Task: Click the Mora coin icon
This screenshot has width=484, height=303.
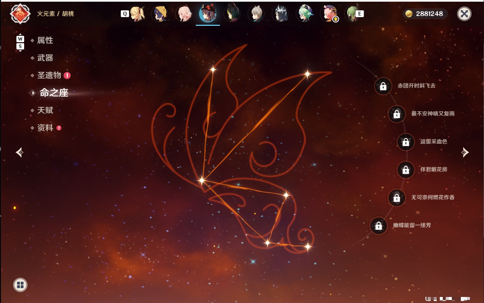Action: (x=409, y=14)
